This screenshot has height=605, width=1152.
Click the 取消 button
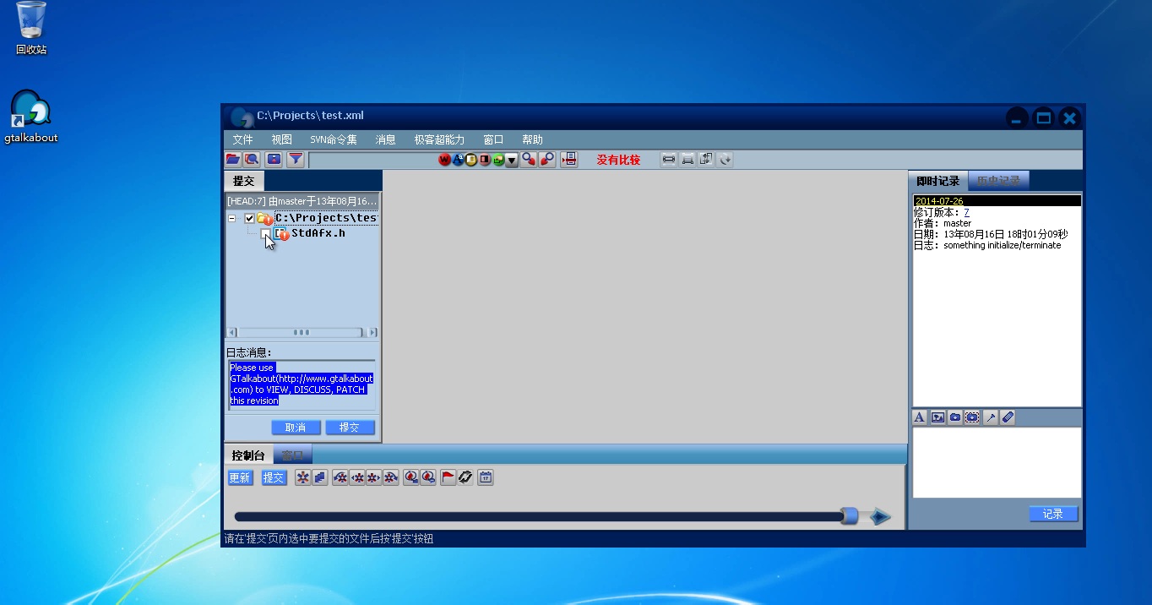pos(296,428)
